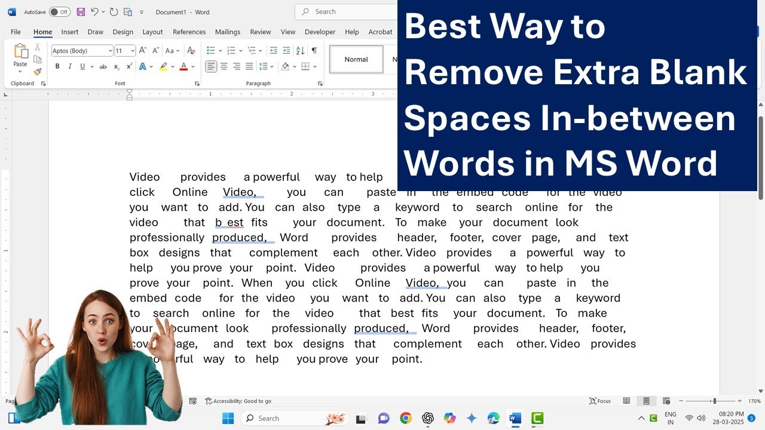The image size is (765, 430).
Task: Zoom out with minus button
Action: pos(681,401)
